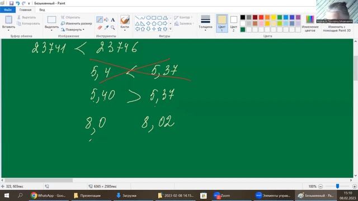This screenshot has width=358, height=201.
Task: Select the Eraser tool
Action: 100,27
